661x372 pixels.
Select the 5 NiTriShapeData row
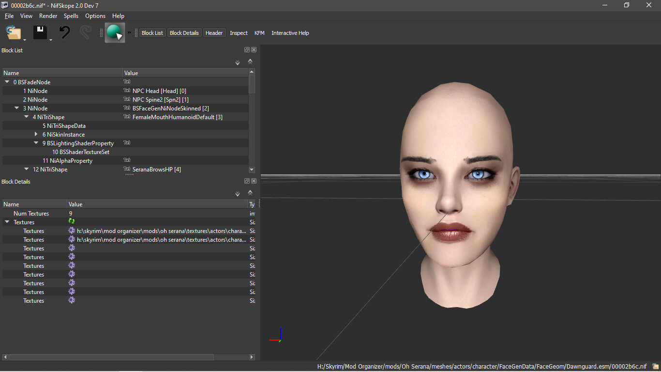tap(125, 125)
